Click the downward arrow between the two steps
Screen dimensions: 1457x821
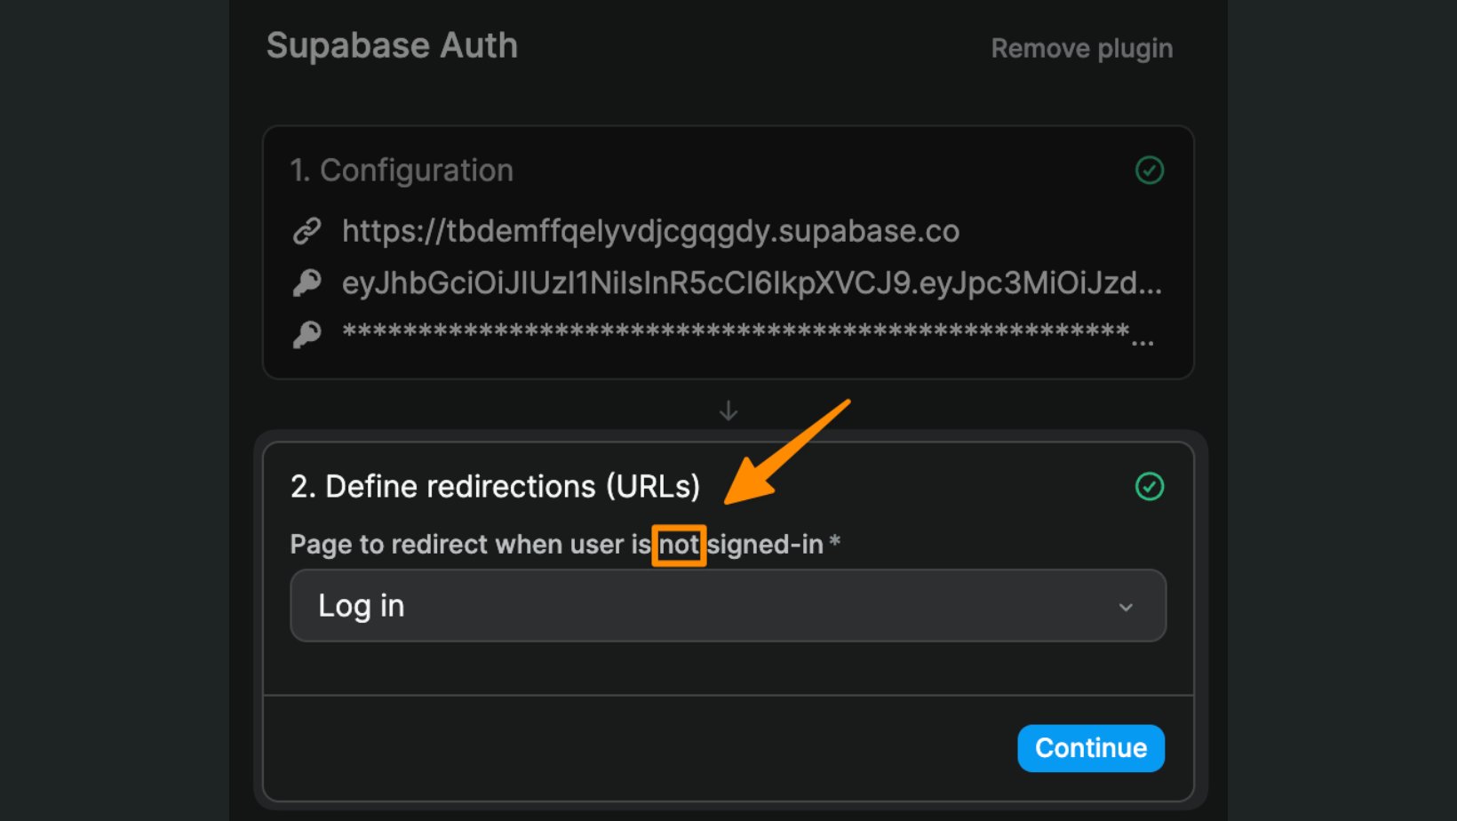728,410
